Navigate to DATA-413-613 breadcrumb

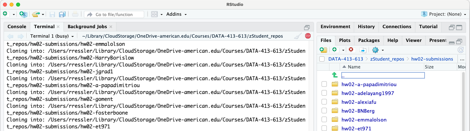[346, 59]
